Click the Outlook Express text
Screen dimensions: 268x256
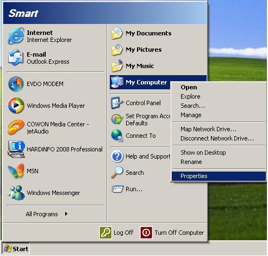click(48, 62)
